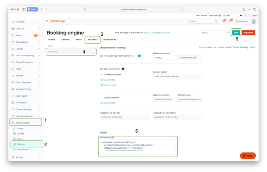Click the Copy A record icon

[x=101, y=85]
